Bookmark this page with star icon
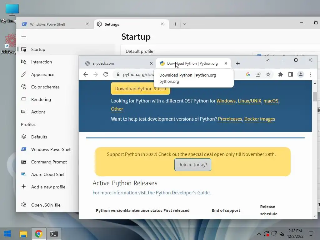 [268, 74]
